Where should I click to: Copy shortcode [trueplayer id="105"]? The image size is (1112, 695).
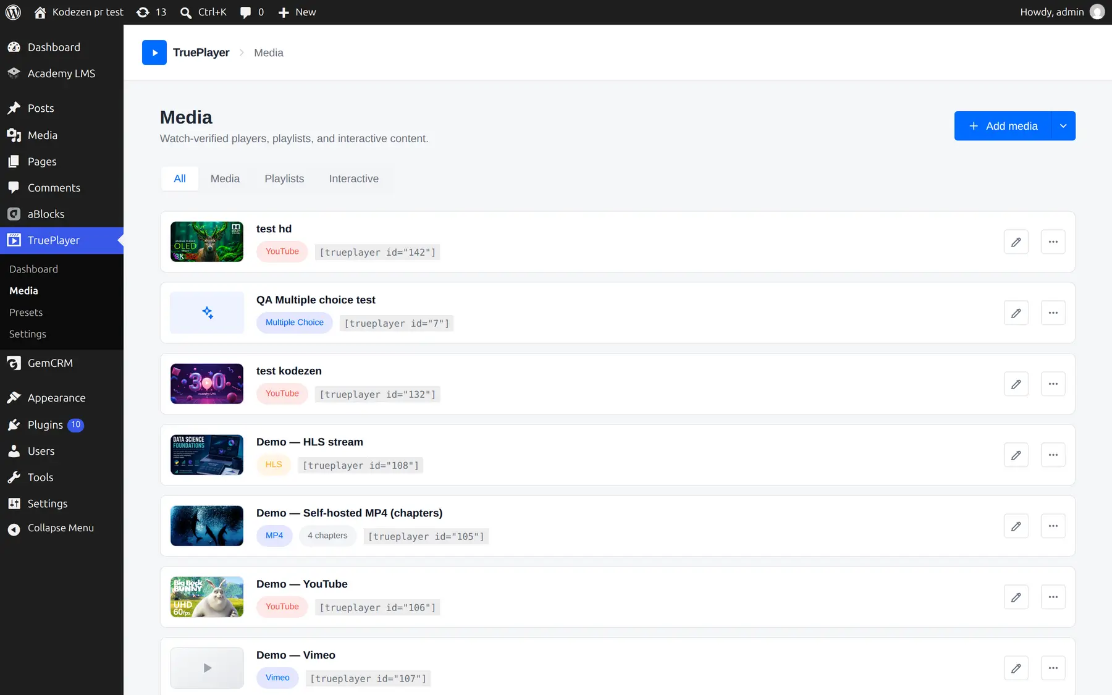pyautogui.click(x=426, y=536)
